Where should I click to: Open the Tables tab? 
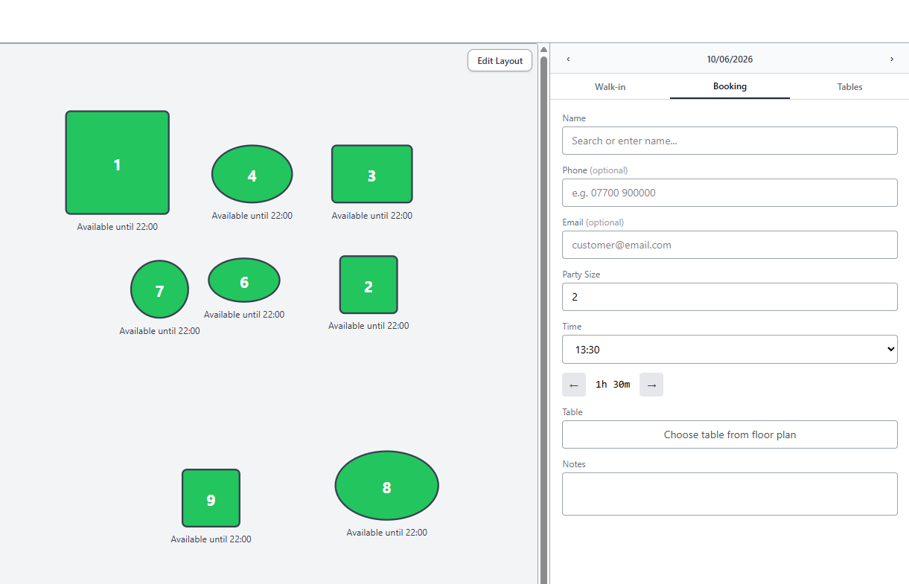849,86
